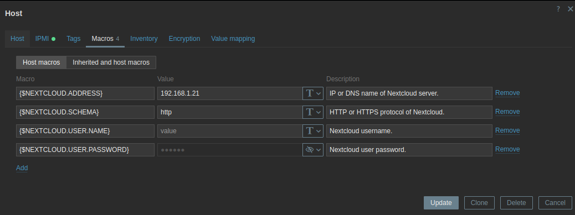575x215 pixels.
Task: Click the Update button
Action: pos(441,203)
